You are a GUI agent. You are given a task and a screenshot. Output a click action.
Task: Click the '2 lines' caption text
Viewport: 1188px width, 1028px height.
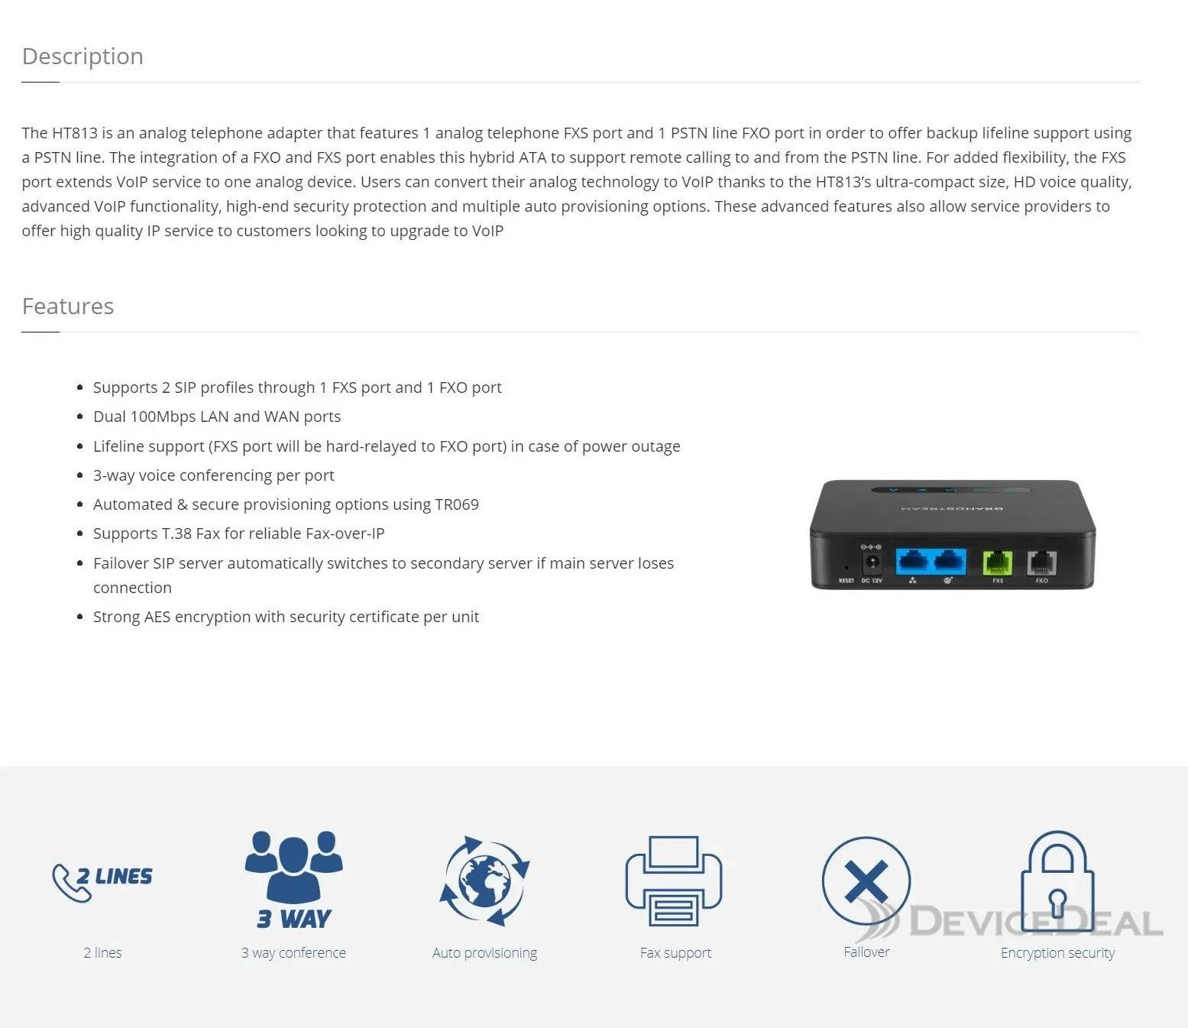point(102,952)
